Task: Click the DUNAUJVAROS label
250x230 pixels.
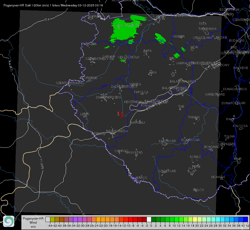Action: (x=235, y=89)
